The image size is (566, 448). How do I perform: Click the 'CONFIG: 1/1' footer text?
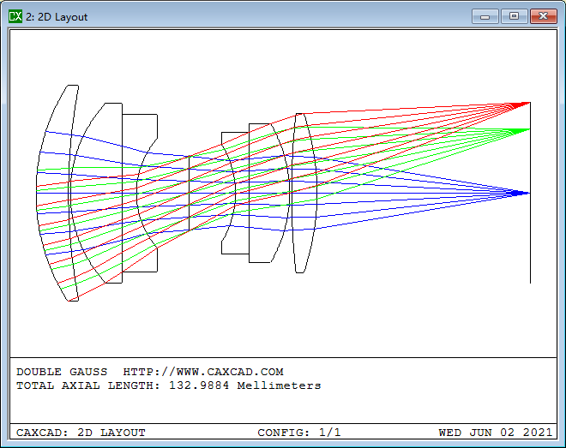299,432
